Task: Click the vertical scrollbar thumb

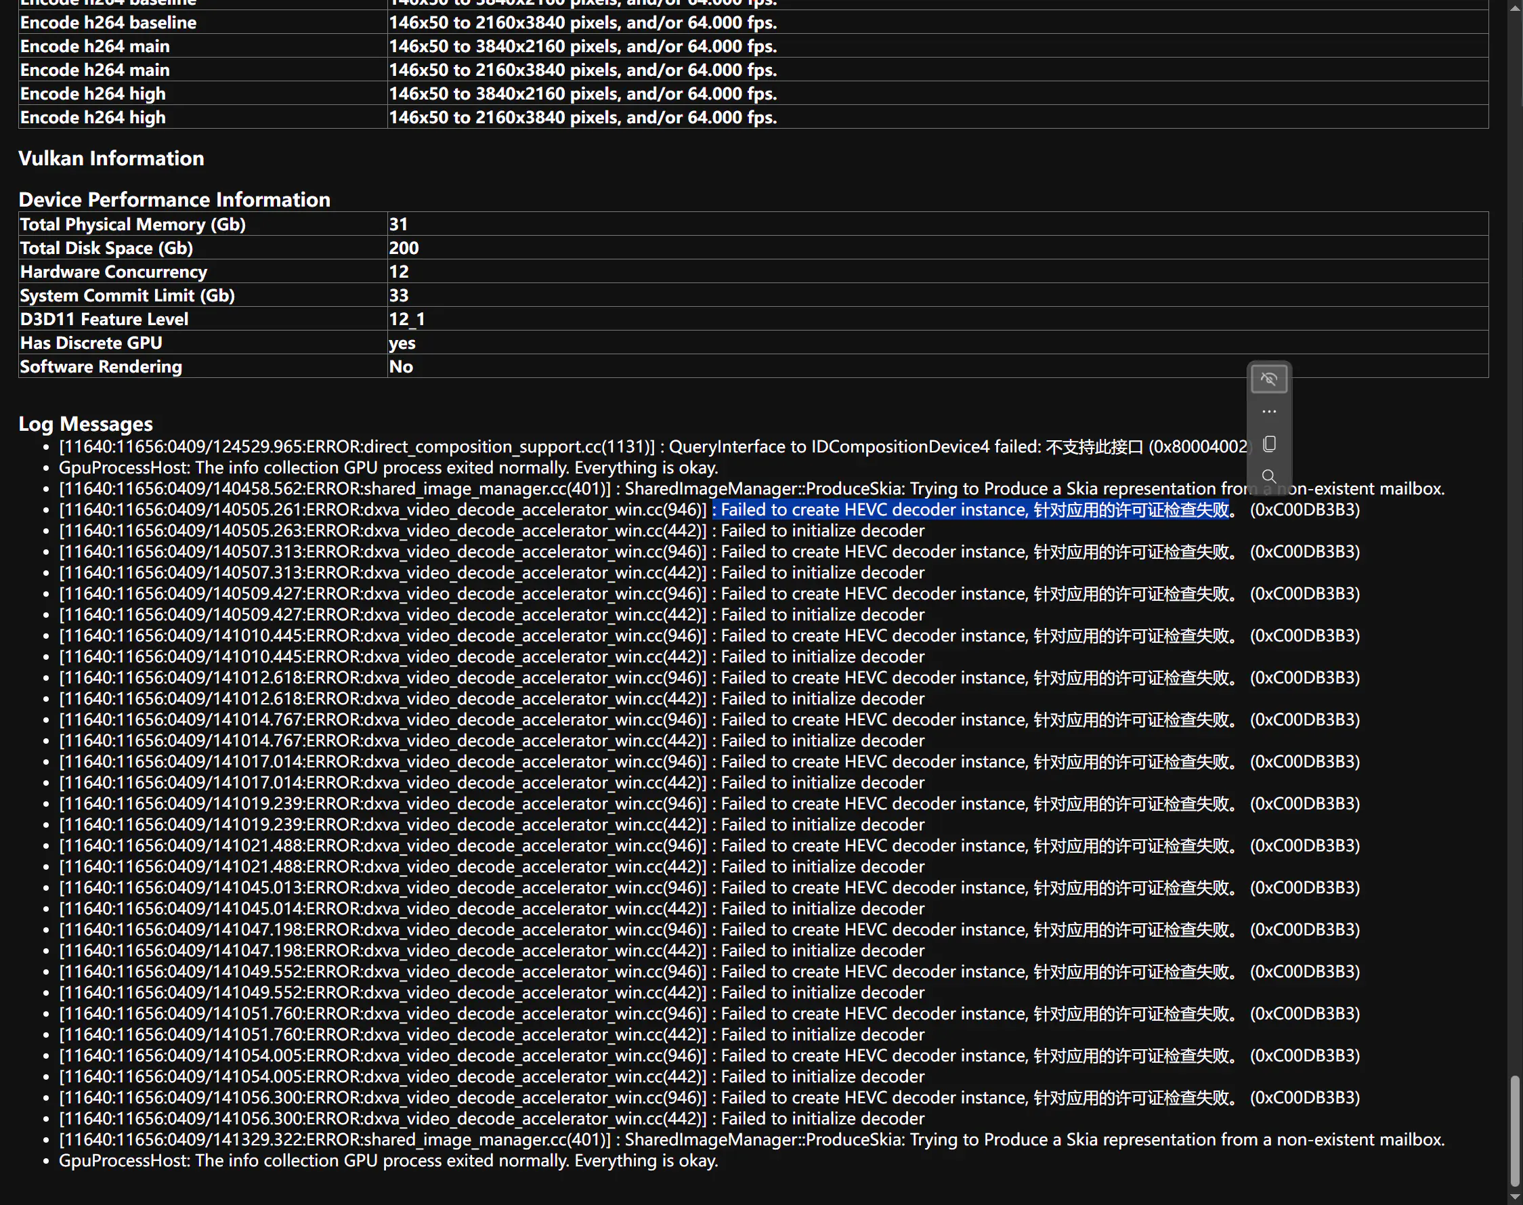Action: (x=1514, y=1130)
